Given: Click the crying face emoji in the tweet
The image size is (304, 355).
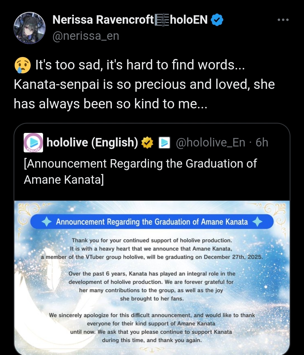Looking at the screenshot, I should pos(22,65).
